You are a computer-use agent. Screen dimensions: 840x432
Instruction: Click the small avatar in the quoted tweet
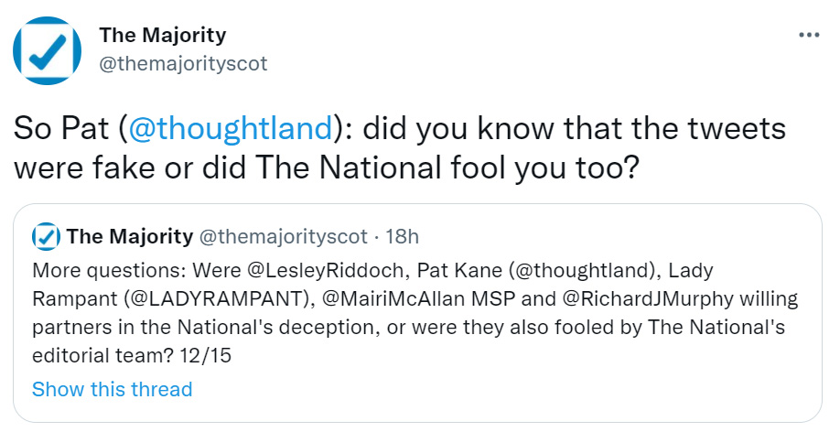46,237
